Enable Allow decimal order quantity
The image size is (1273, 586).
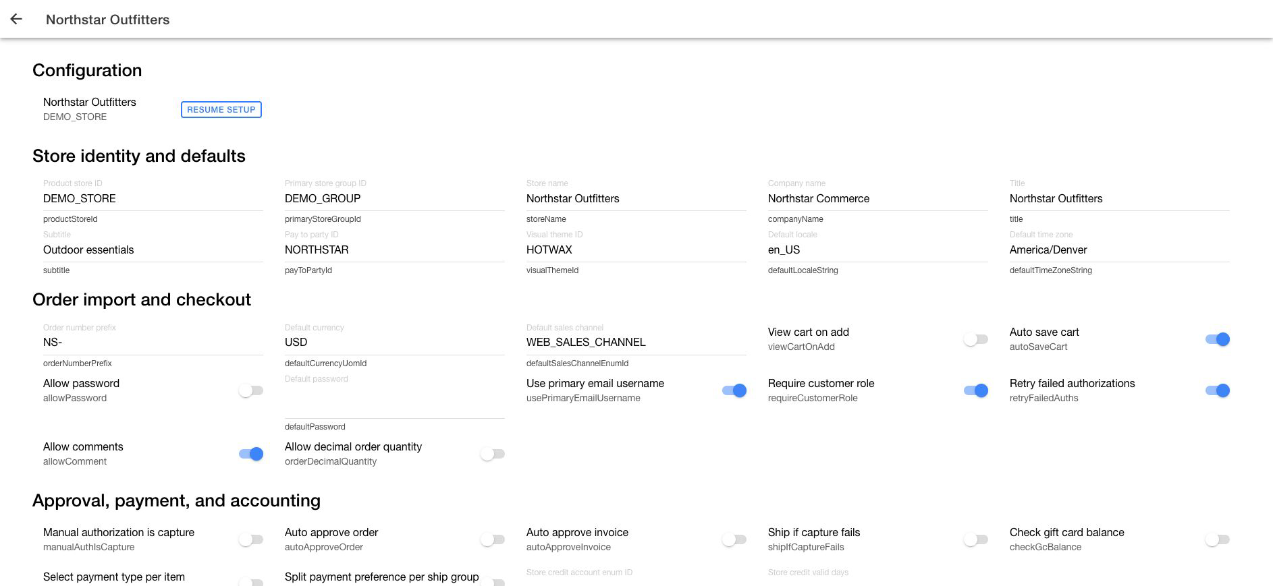pos(492,454)
